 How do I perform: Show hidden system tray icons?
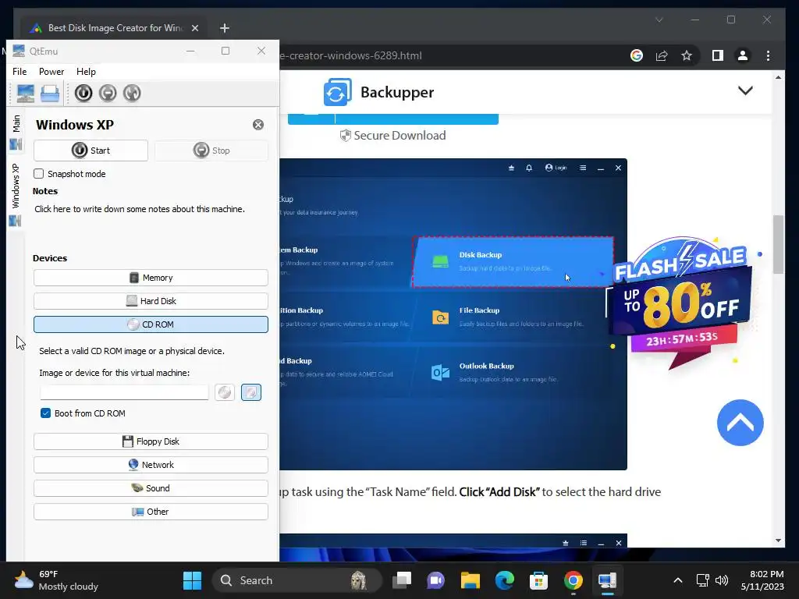(x=678, y=580)
